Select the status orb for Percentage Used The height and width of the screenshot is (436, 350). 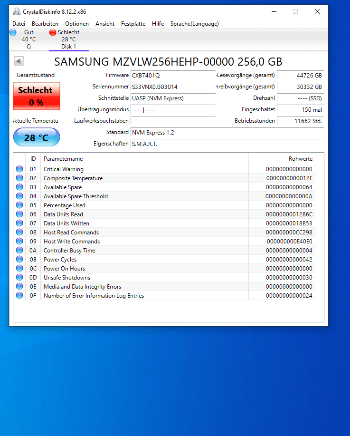19,205
